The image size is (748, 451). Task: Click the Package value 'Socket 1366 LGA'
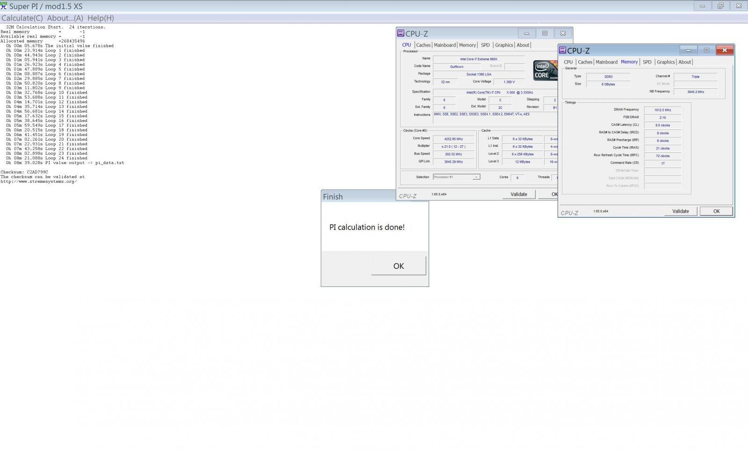[x=478, y=74]
